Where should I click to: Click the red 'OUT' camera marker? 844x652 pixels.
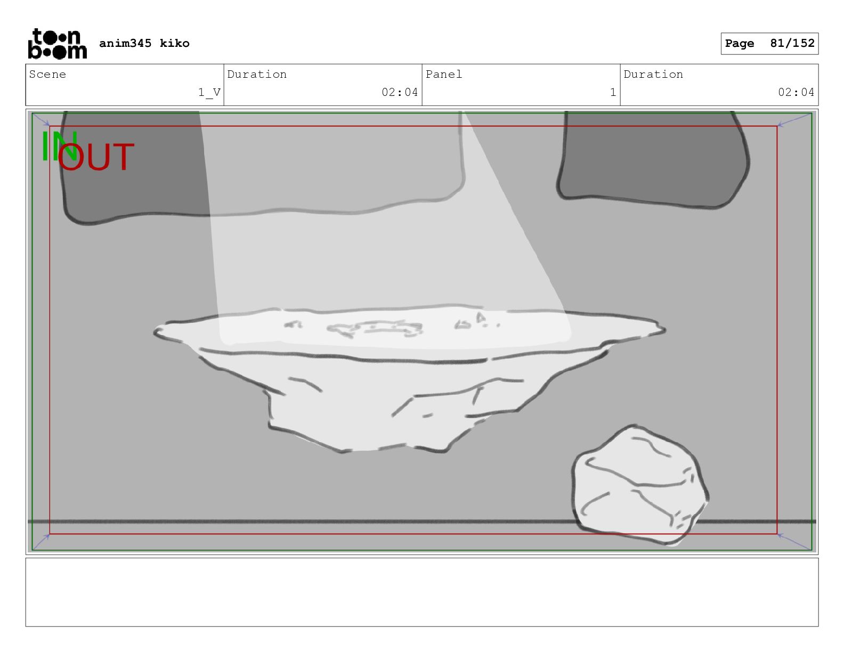coord(96,157)
